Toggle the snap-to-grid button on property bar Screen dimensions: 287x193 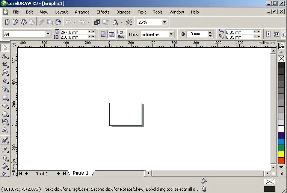[268, 34]
